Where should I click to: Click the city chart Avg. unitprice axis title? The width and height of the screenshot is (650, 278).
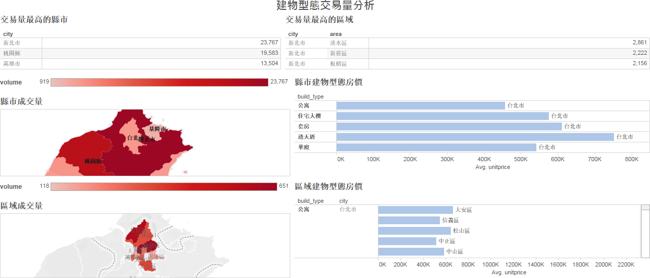point(493,167)
